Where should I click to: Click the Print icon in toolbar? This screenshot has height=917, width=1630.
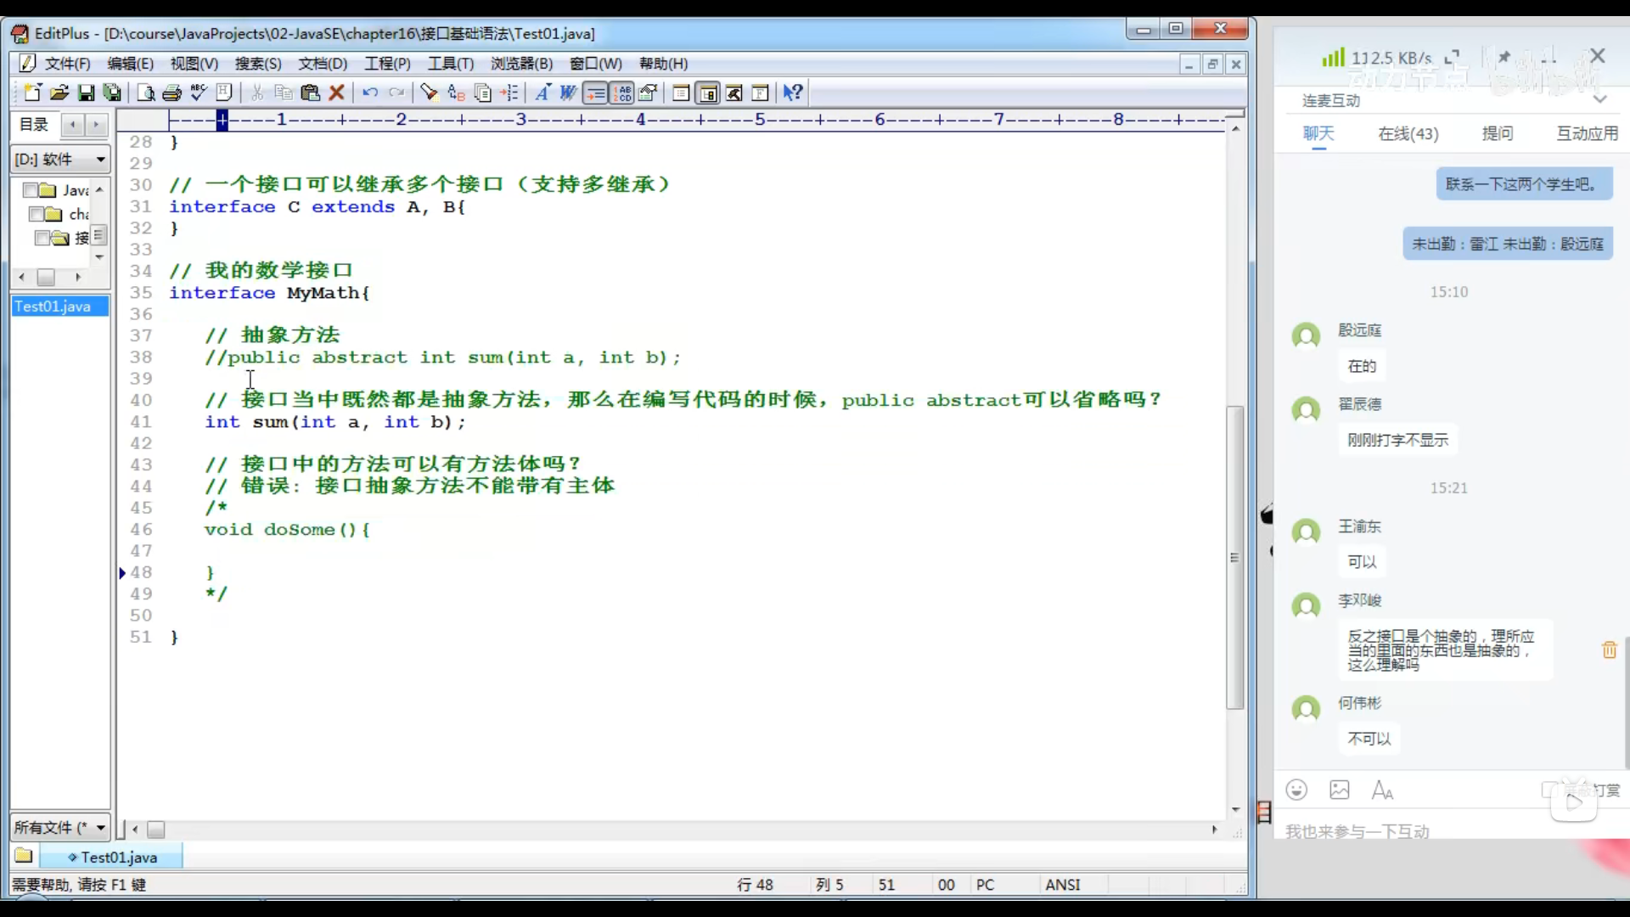coord(172,93)
